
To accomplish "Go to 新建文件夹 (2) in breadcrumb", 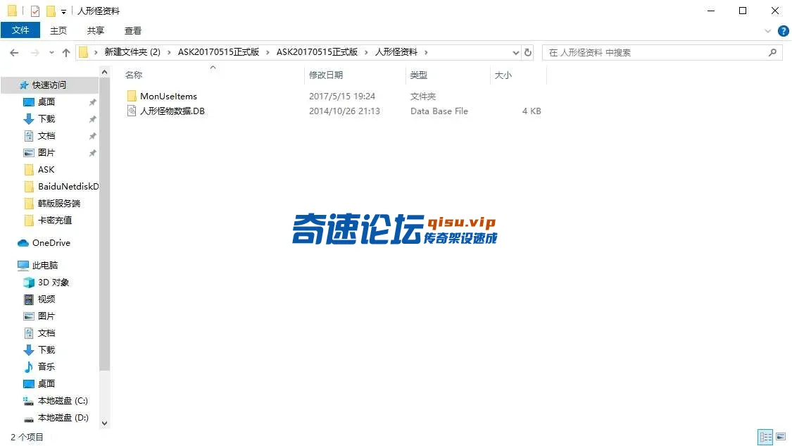I will tap(132, 52).
